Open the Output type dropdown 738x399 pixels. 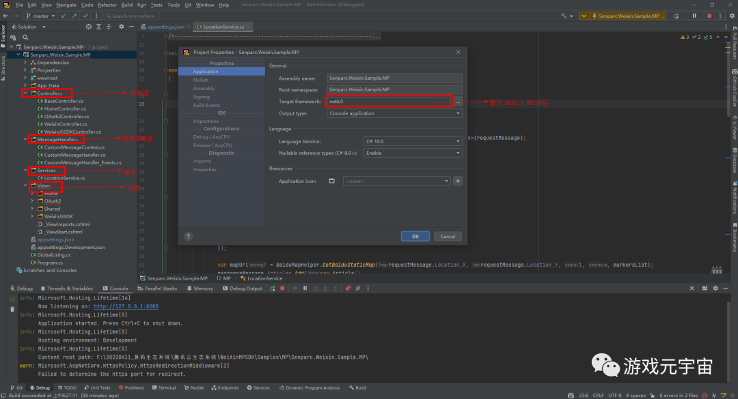394,113
